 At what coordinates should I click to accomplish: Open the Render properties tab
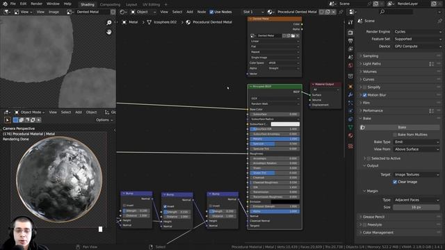[350, 33]
